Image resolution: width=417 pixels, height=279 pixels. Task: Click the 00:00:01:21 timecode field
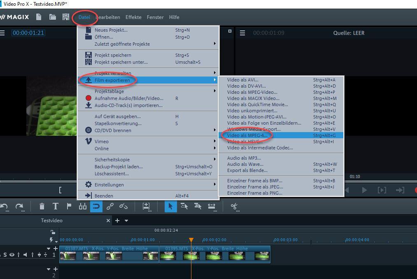28,33
